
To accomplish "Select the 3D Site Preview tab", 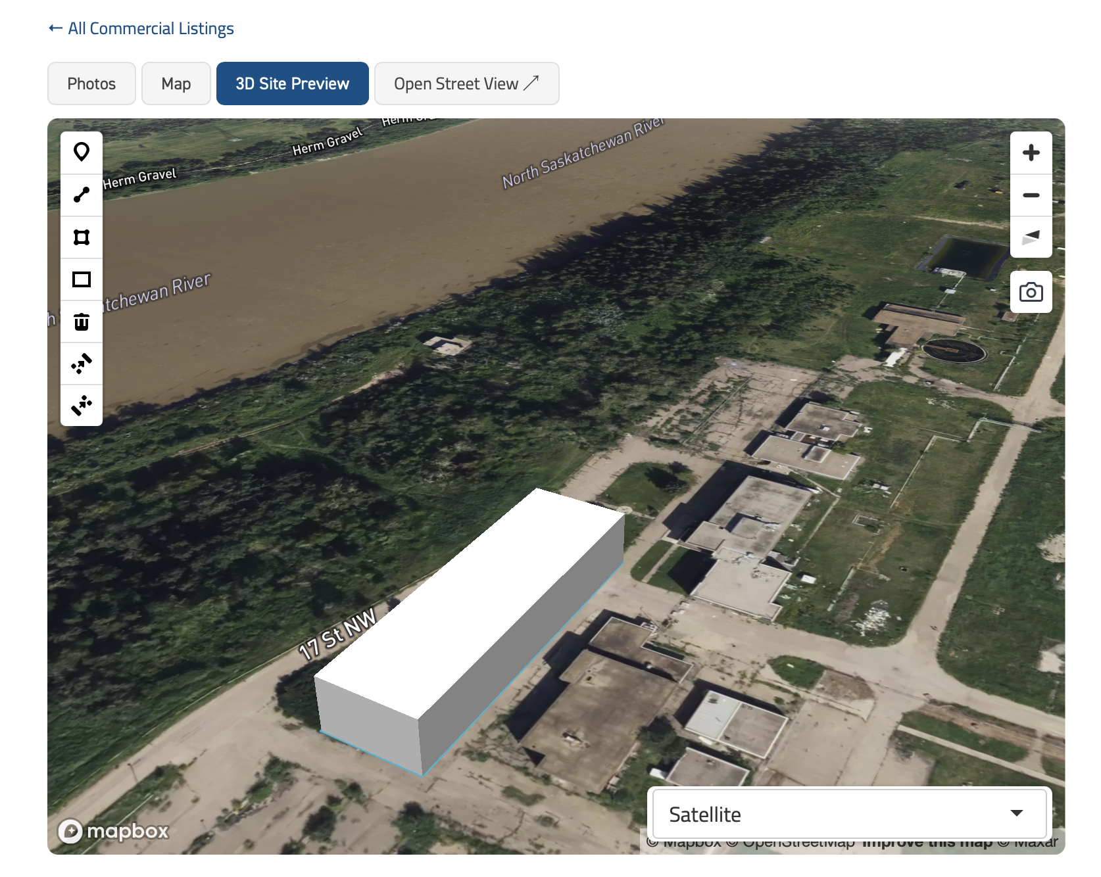I will pos(292,83).
